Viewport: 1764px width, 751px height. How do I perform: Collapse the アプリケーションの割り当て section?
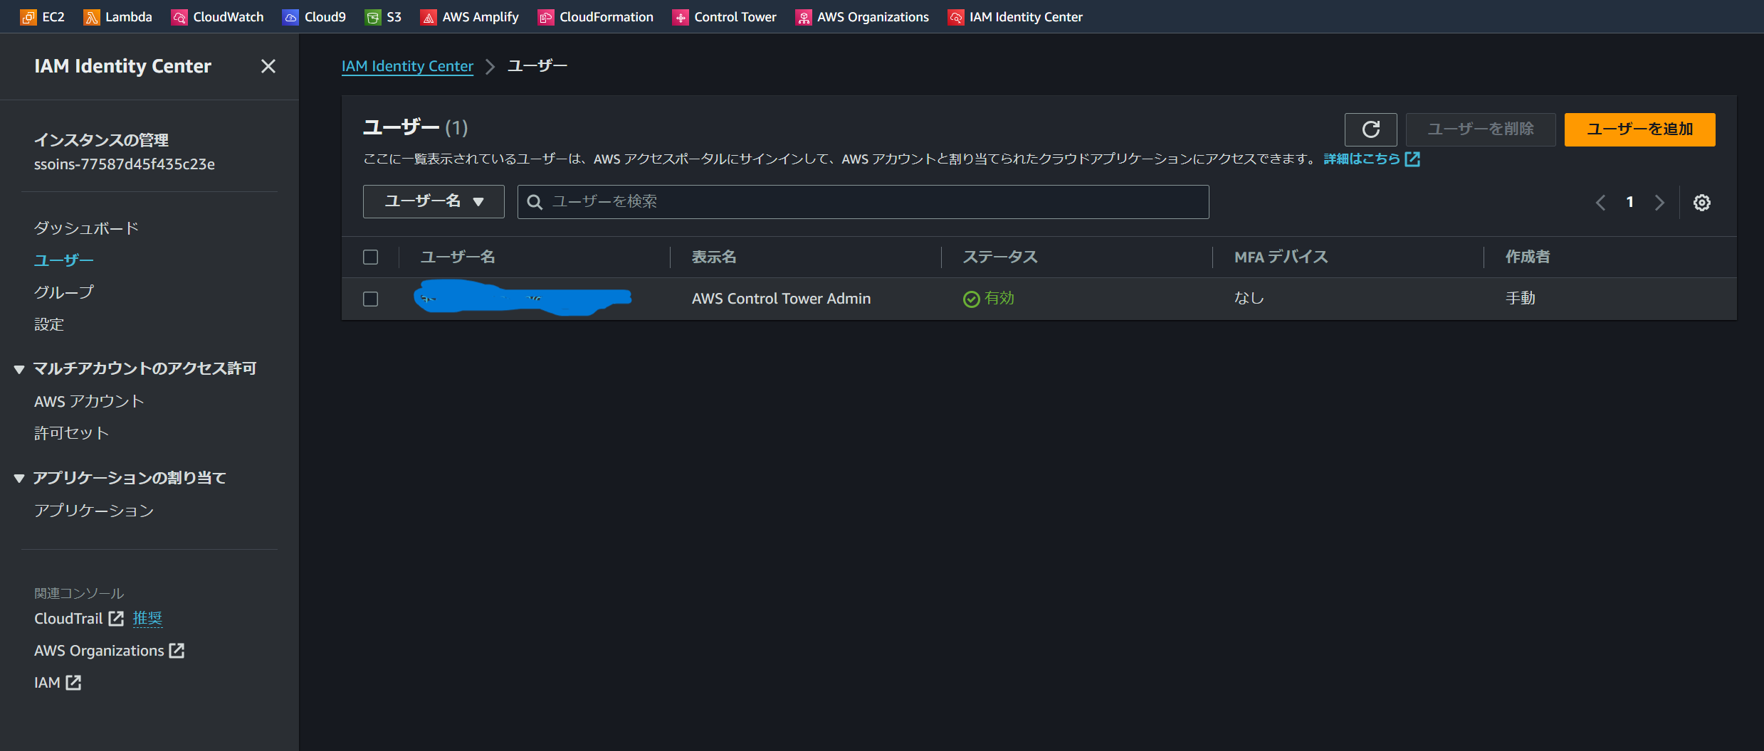click(19, 477)
